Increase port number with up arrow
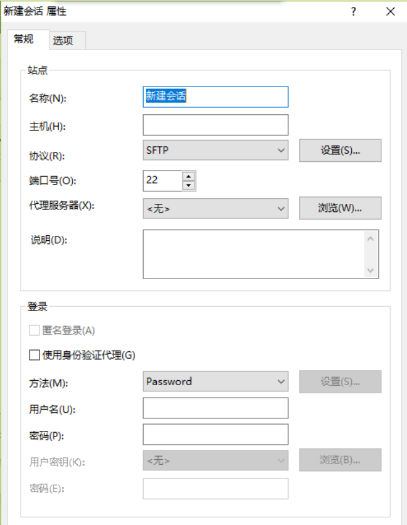Viewport: 407px width, 525px height. [188, 176]
